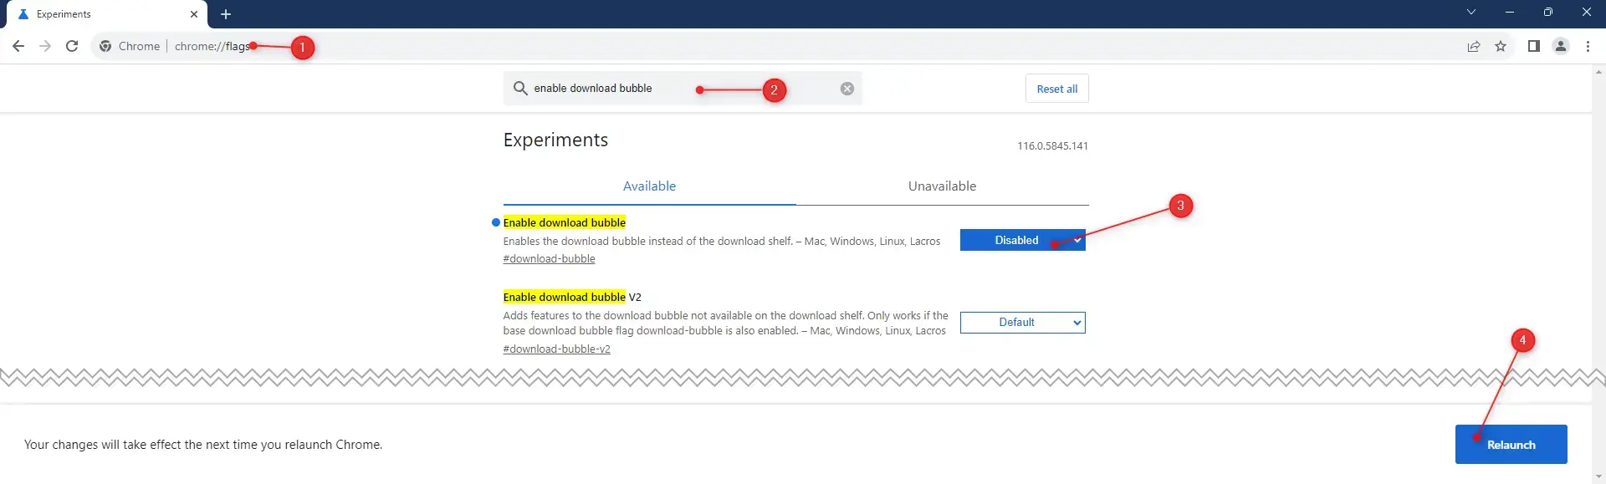Restore down the Chrome window
Screen dimensions: 1606x484
1548,12
